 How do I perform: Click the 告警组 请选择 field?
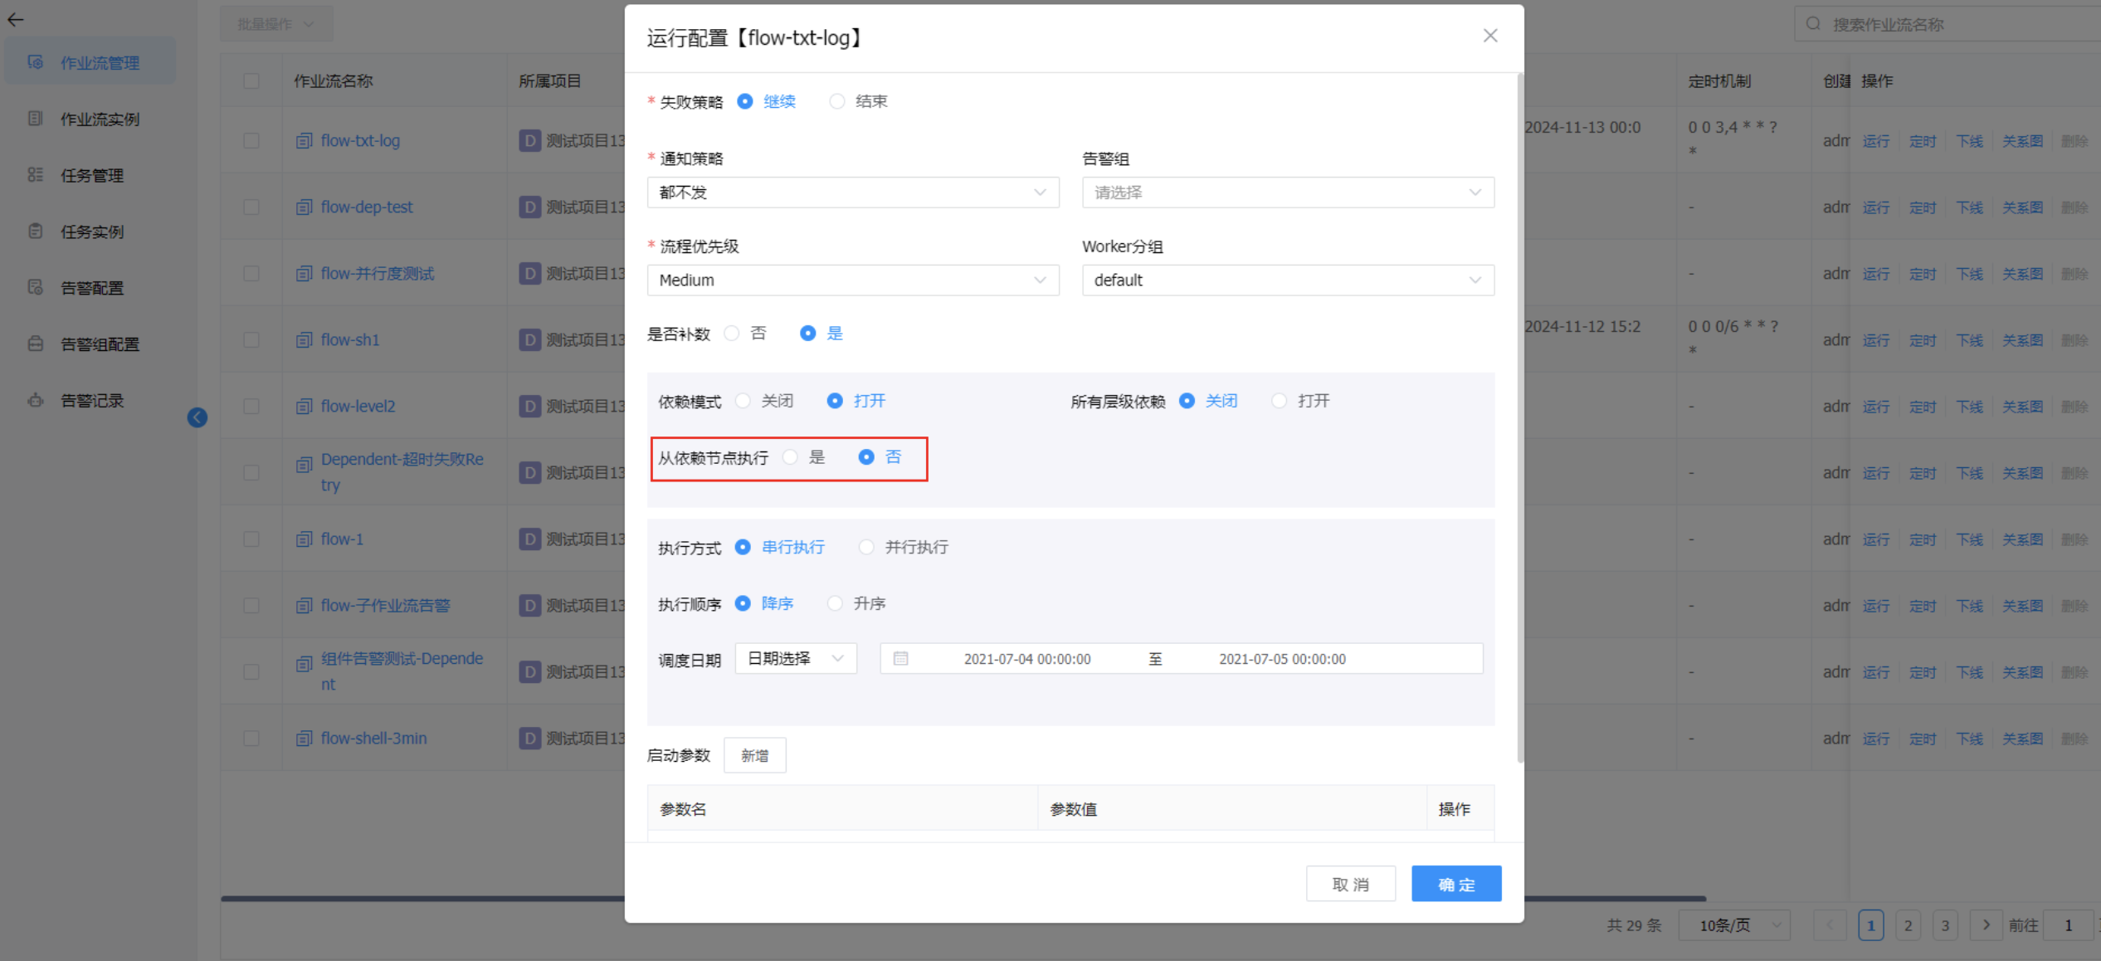point(1287,193)
